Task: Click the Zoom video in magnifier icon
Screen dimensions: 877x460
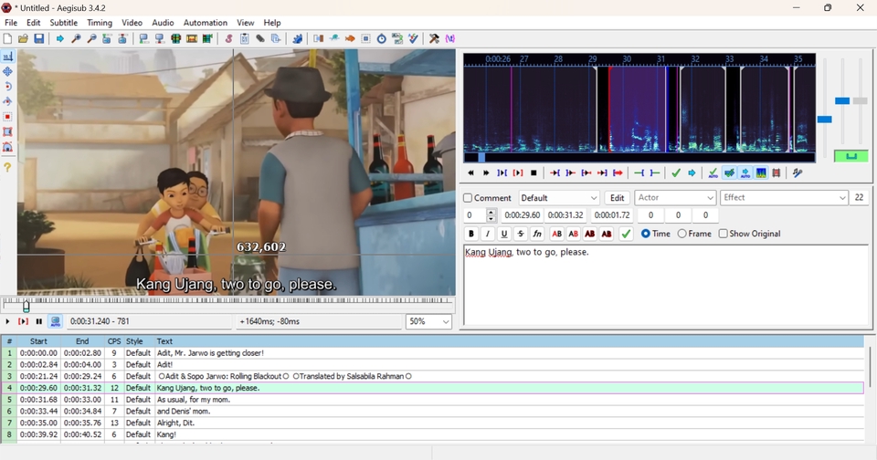Action: coord(76,38)
